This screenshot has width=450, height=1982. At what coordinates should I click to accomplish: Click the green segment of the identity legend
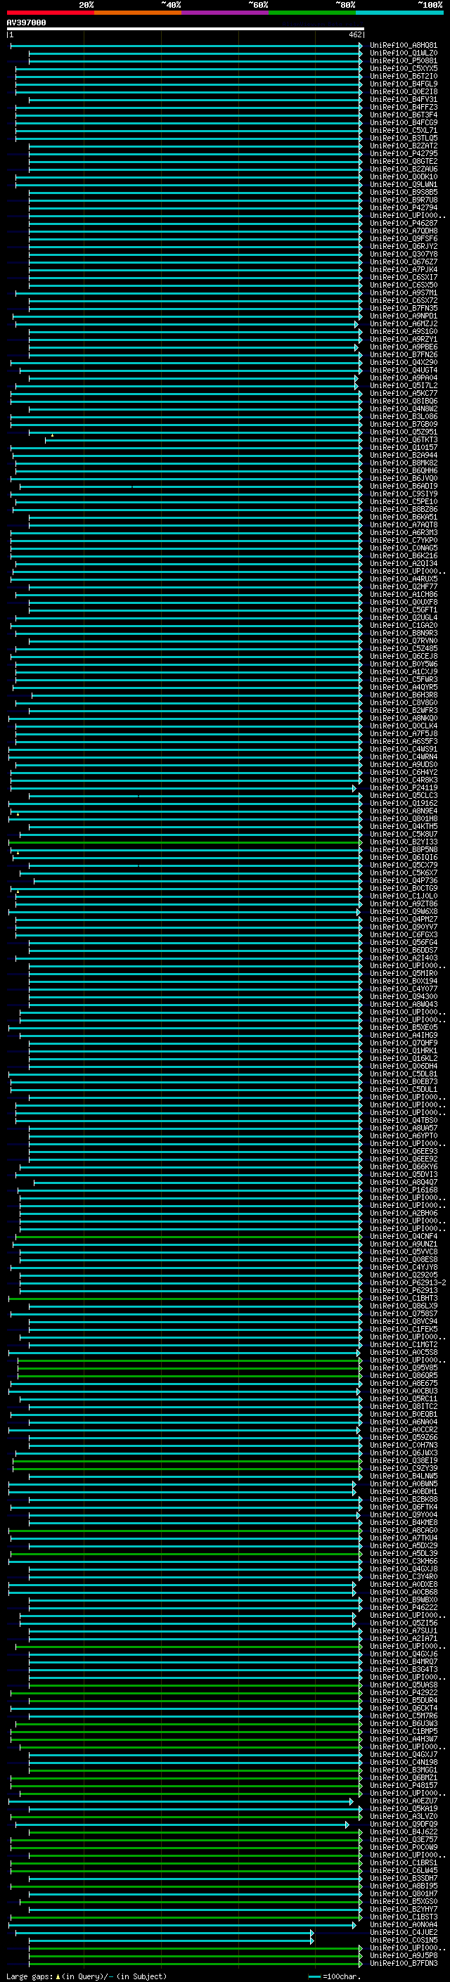(x=312, y=13)
